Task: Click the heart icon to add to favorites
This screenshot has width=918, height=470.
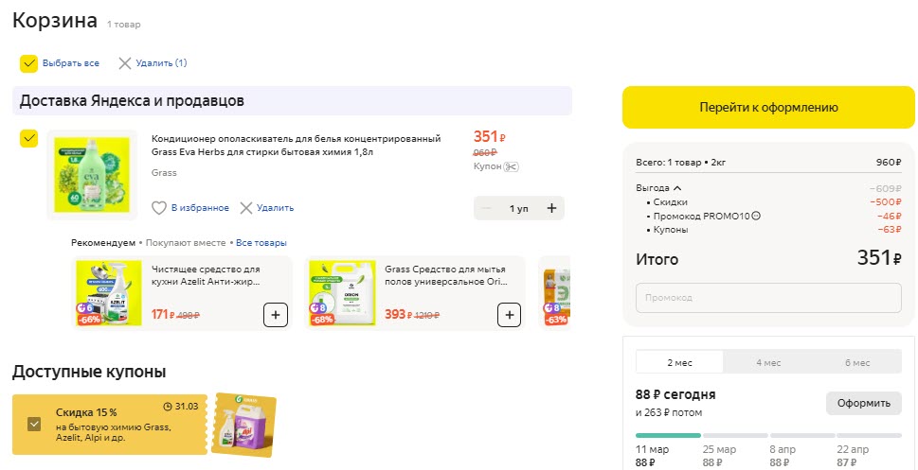Action: [x=159, y=208]
